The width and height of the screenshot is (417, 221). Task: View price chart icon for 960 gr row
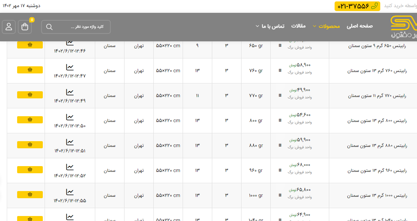70,167
